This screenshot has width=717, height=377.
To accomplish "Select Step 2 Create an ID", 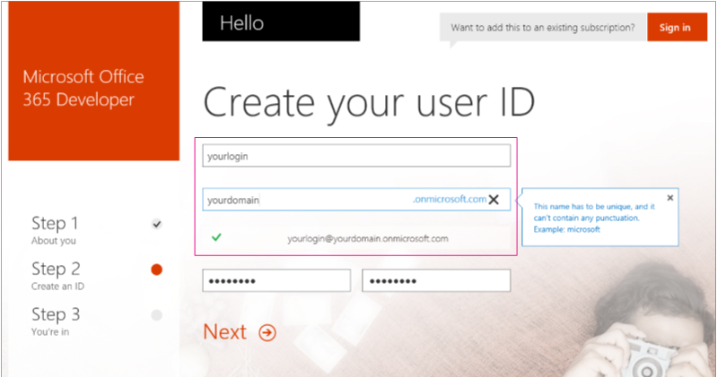I will click(x=57, y=276).
